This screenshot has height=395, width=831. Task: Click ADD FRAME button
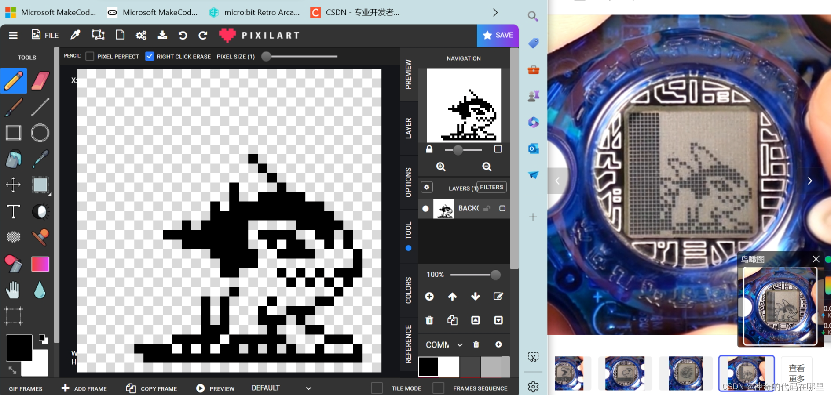coord(84,388)
